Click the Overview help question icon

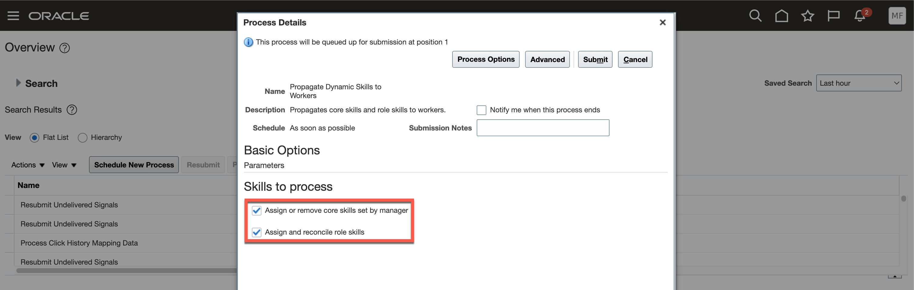[x=64, y=48]
